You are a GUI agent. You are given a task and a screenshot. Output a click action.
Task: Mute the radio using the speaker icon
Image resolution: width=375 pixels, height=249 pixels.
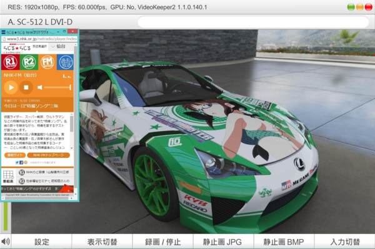(x=40, y=87)
